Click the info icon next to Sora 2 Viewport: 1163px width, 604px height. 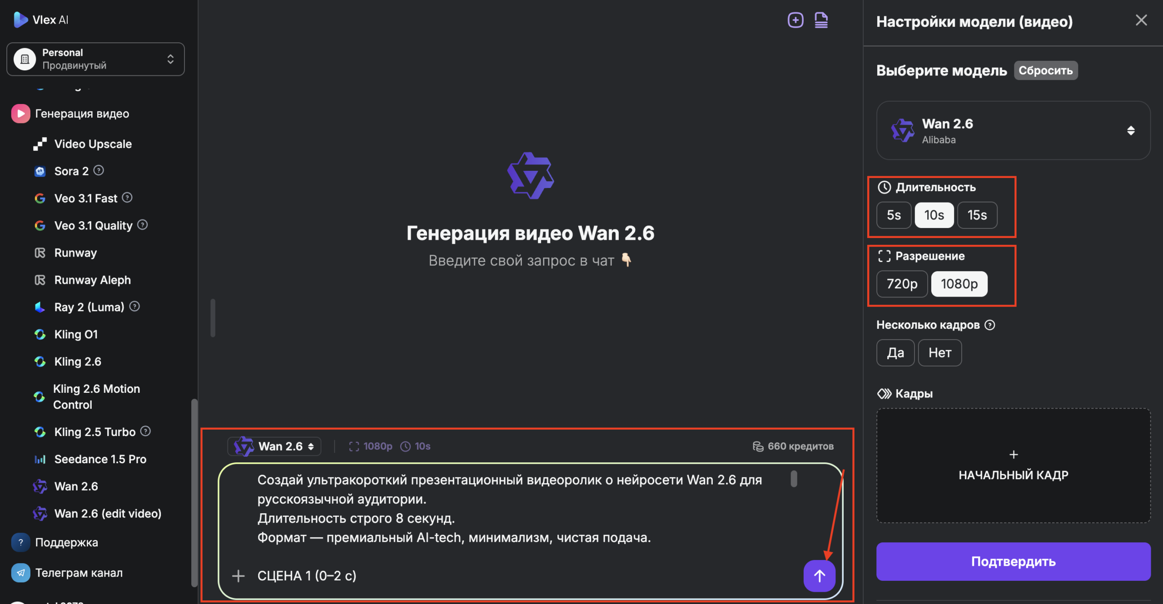(x=99, y=170)
